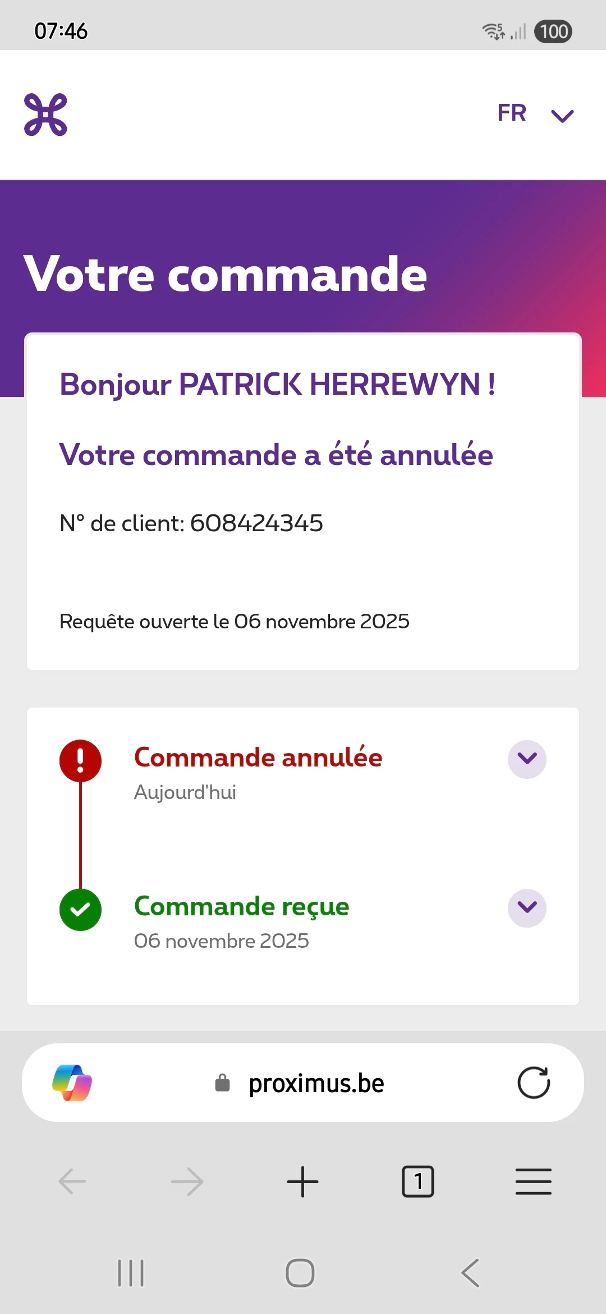Open Copilot from the address bar
This screenshot has width=606, height=1314.
click(72, 1083)
